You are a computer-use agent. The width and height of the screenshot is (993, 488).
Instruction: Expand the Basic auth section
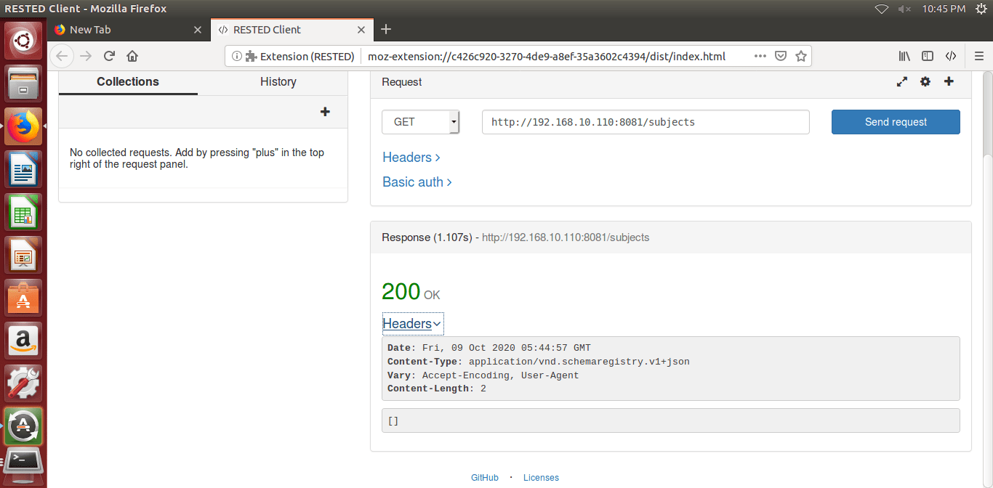(417, 182)
